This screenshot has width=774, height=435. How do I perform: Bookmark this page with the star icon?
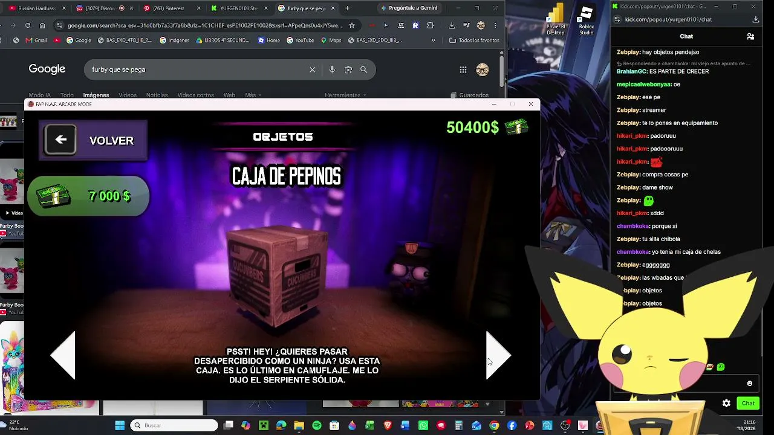pos(352,25)
